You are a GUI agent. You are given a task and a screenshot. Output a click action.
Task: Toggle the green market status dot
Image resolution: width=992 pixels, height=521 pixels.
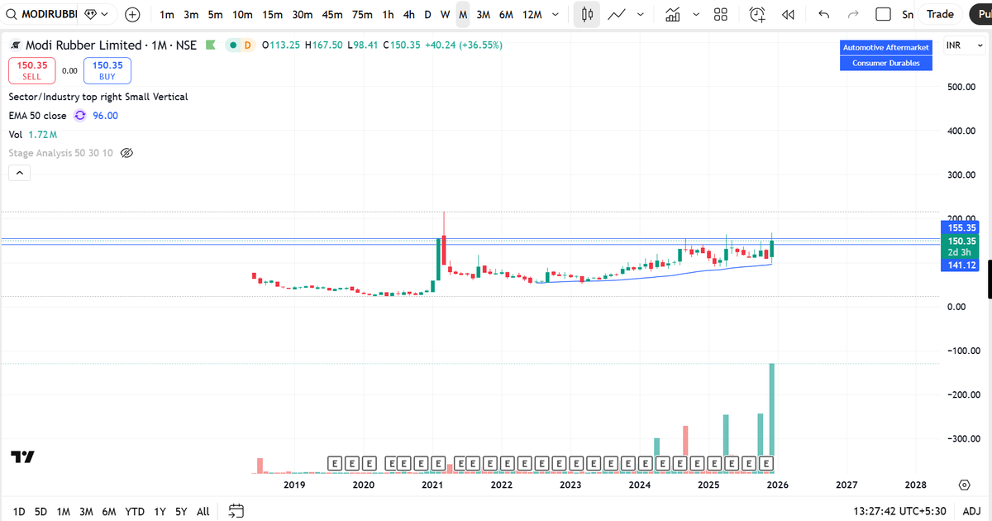(x=234, y=45)
